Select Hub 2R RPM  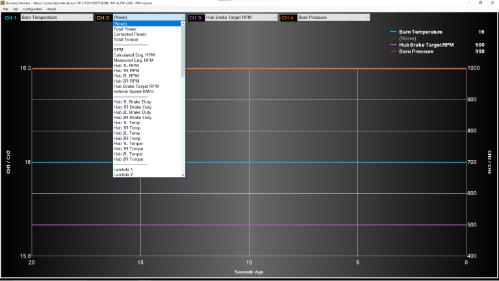point(147,81)
